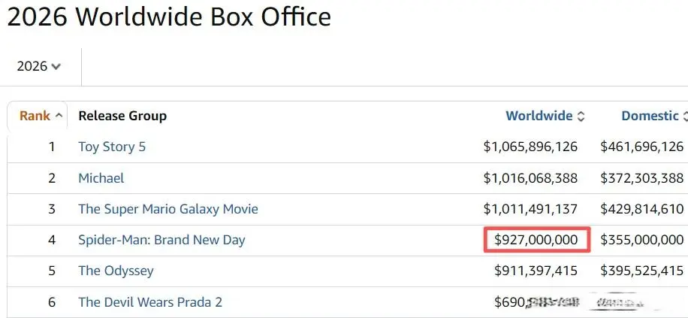Open the 2026 year dropdown
Viewport: 688px width, 318px height.
(x=38, y=66)
